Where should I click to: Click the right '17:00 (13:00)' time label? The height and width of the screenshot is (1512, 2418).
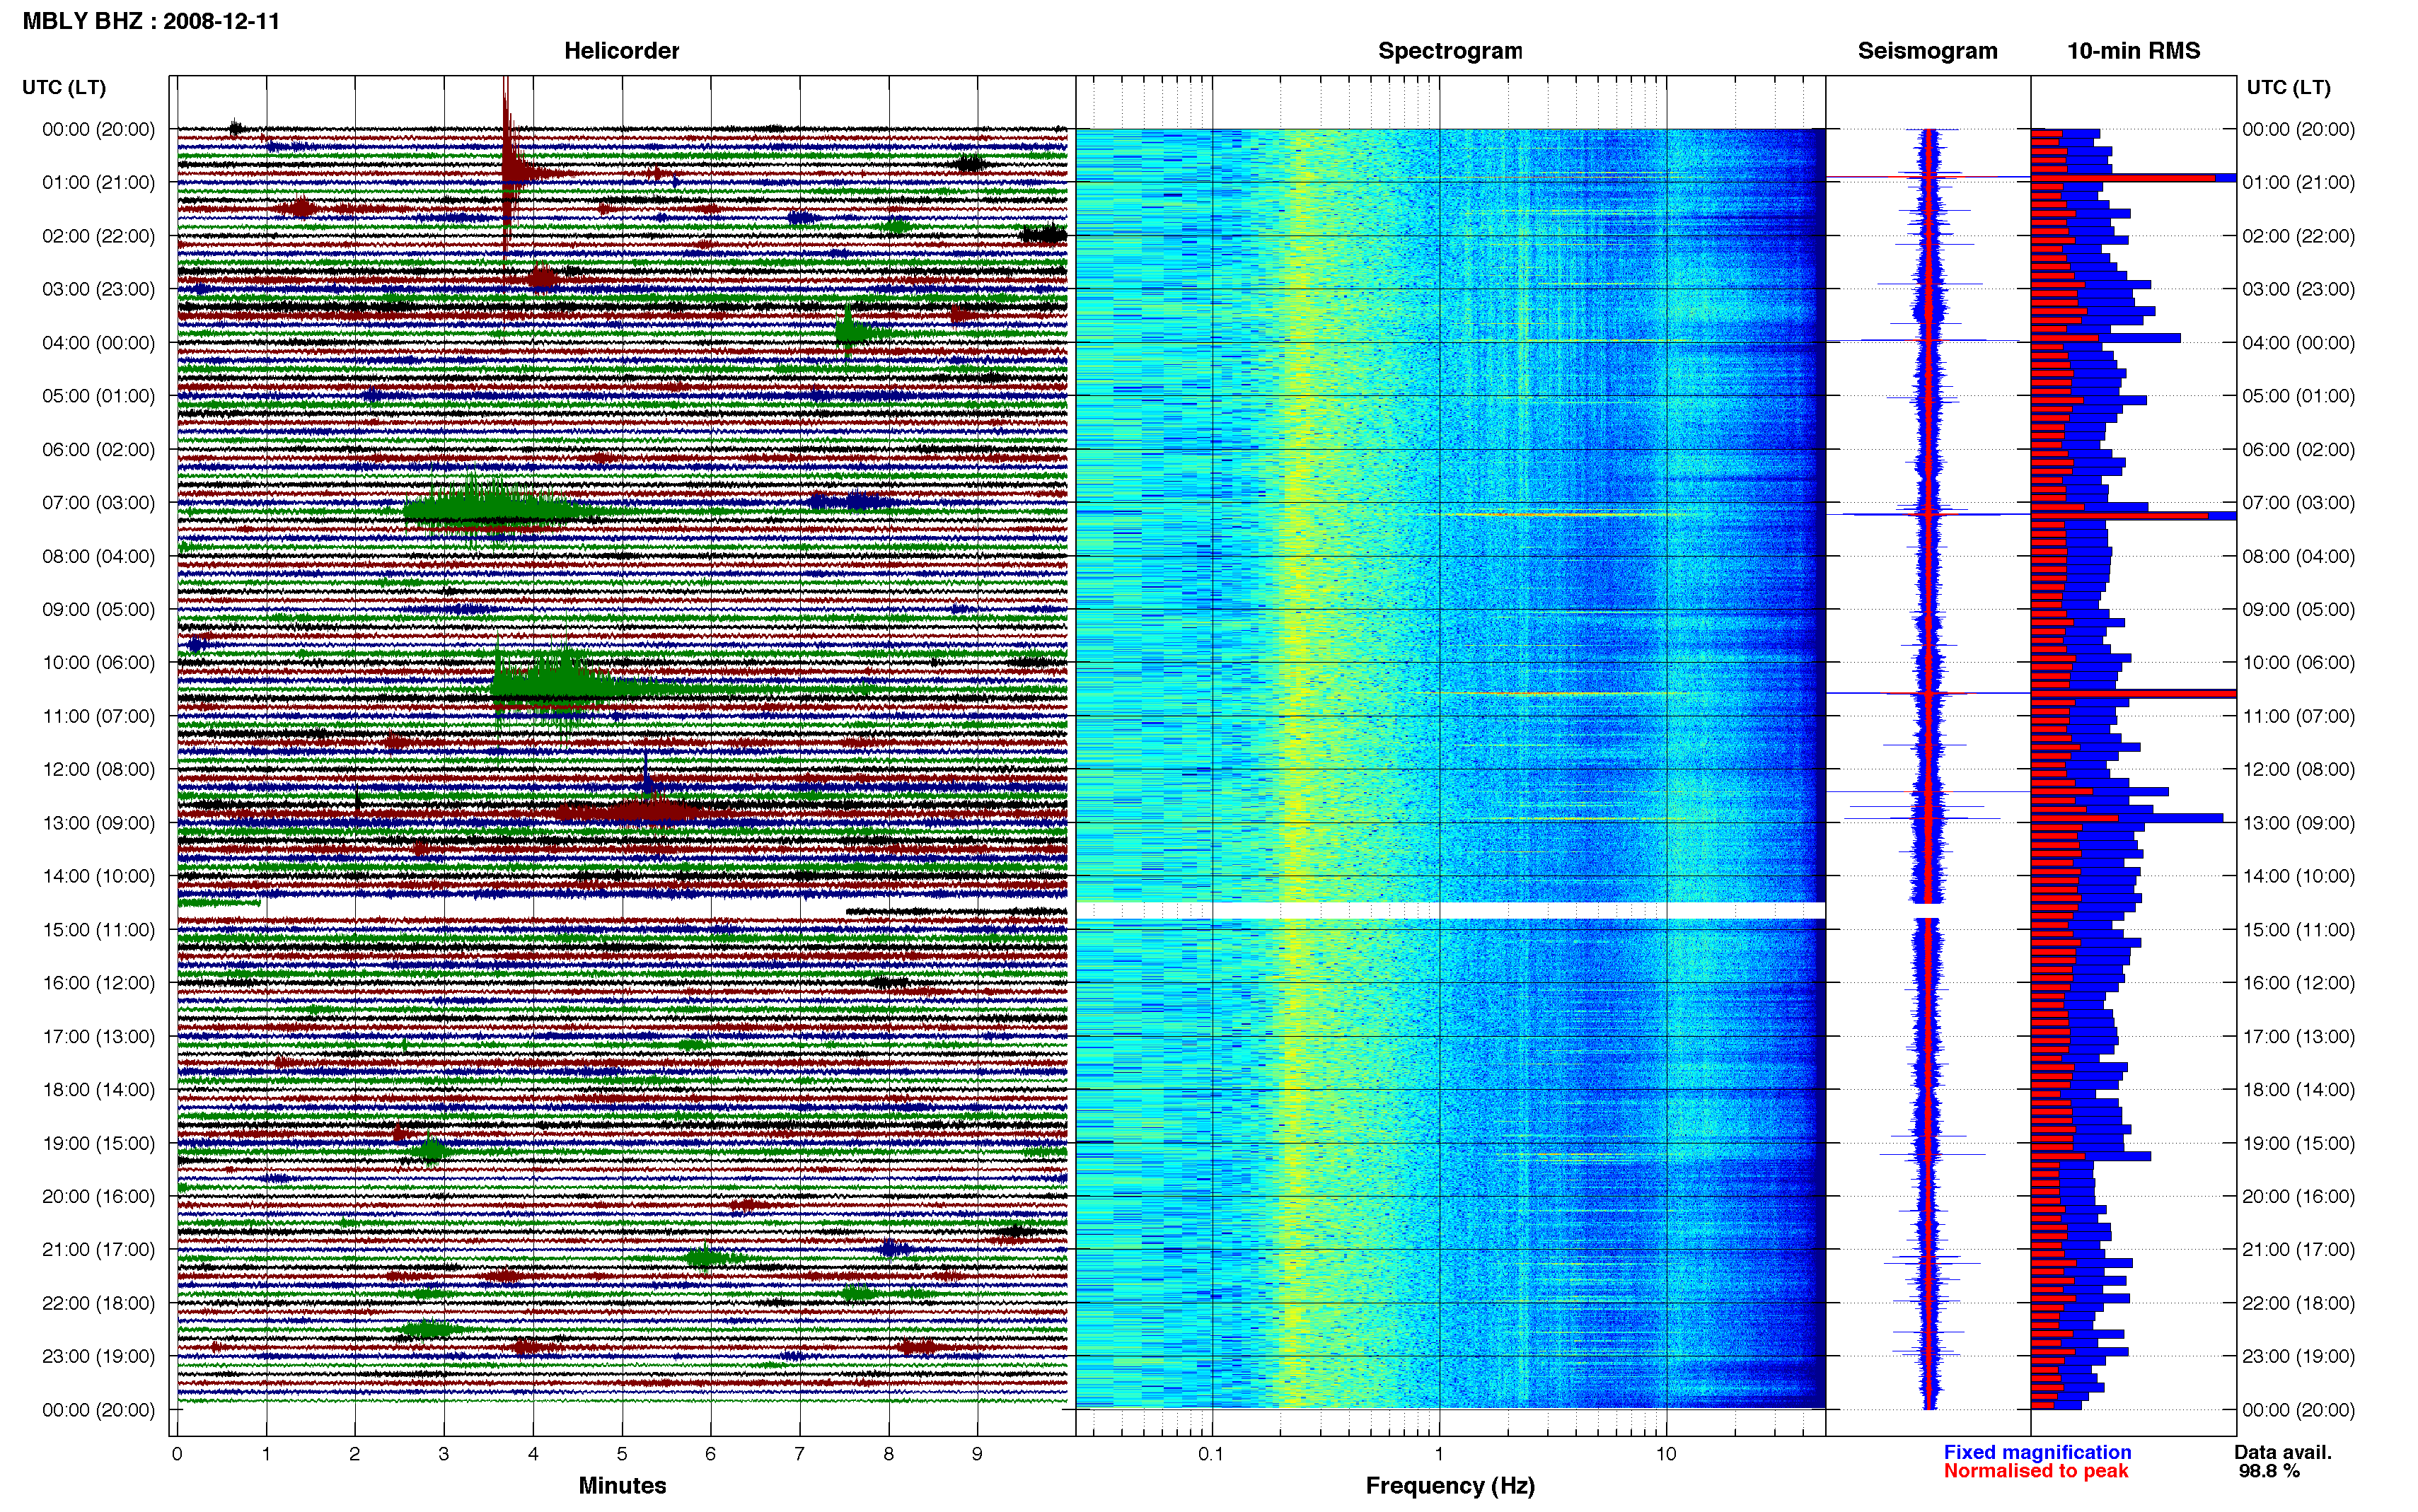(2298, 1037)
